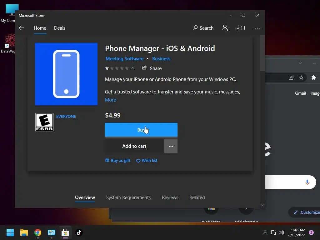This screenshot has height=240, width=320.
Task: Add the app to cart
Action: click(134, 146)
